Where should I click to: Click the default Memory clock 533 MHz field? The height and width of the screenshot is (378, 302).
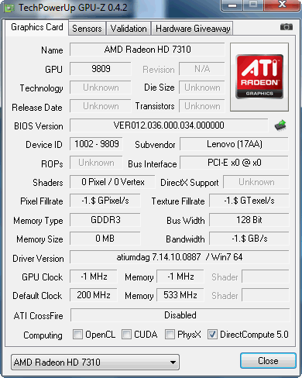tap(180, 295)
